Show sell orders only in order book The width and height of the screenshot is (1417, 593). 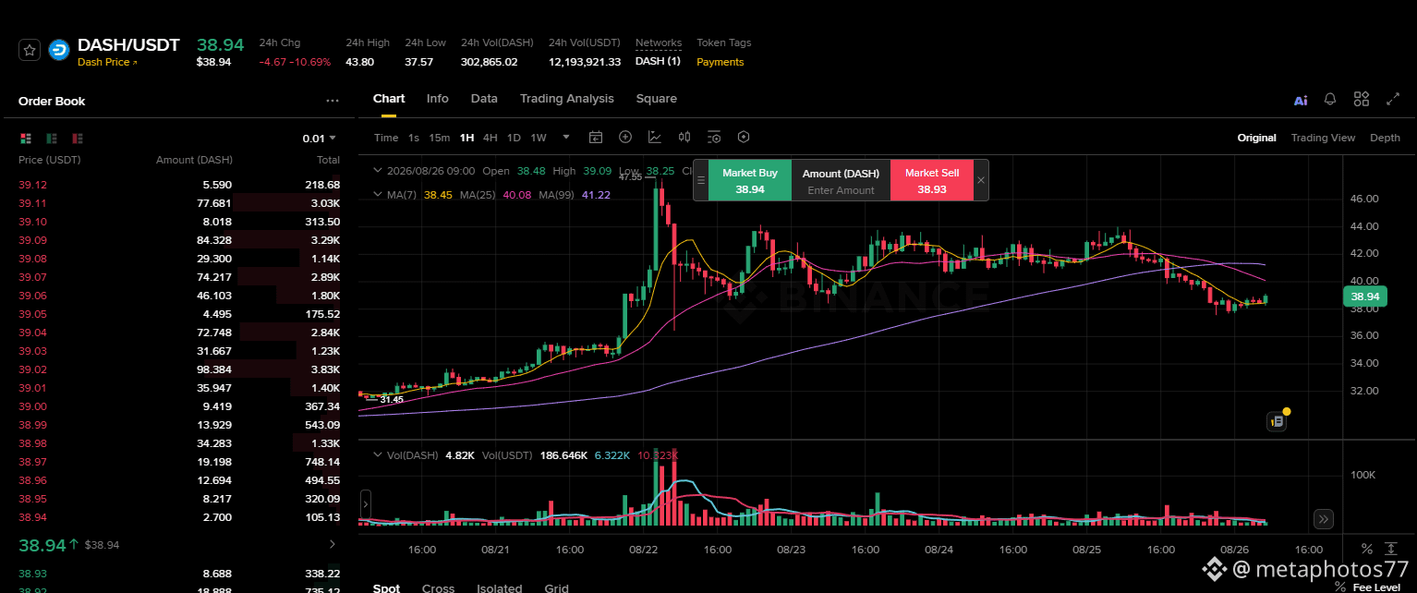(x=78, y=139)
